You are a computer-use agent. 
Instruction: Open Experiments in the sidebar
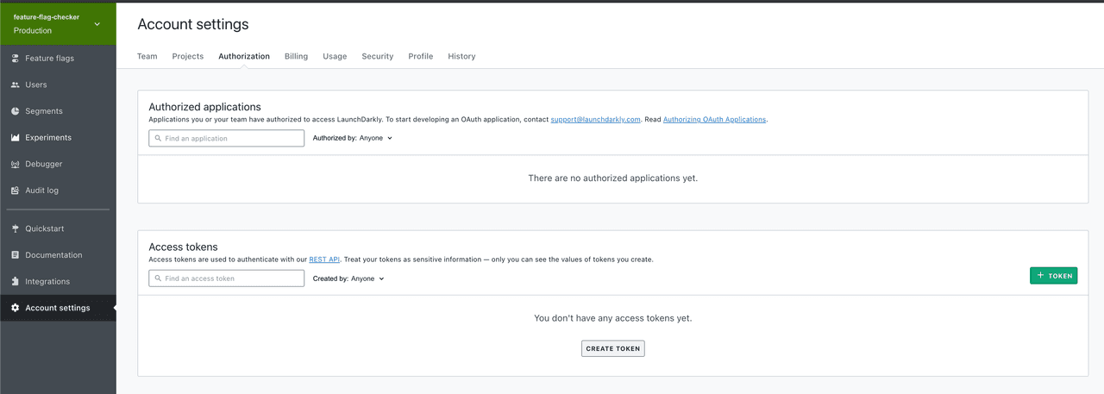(58, 138)
